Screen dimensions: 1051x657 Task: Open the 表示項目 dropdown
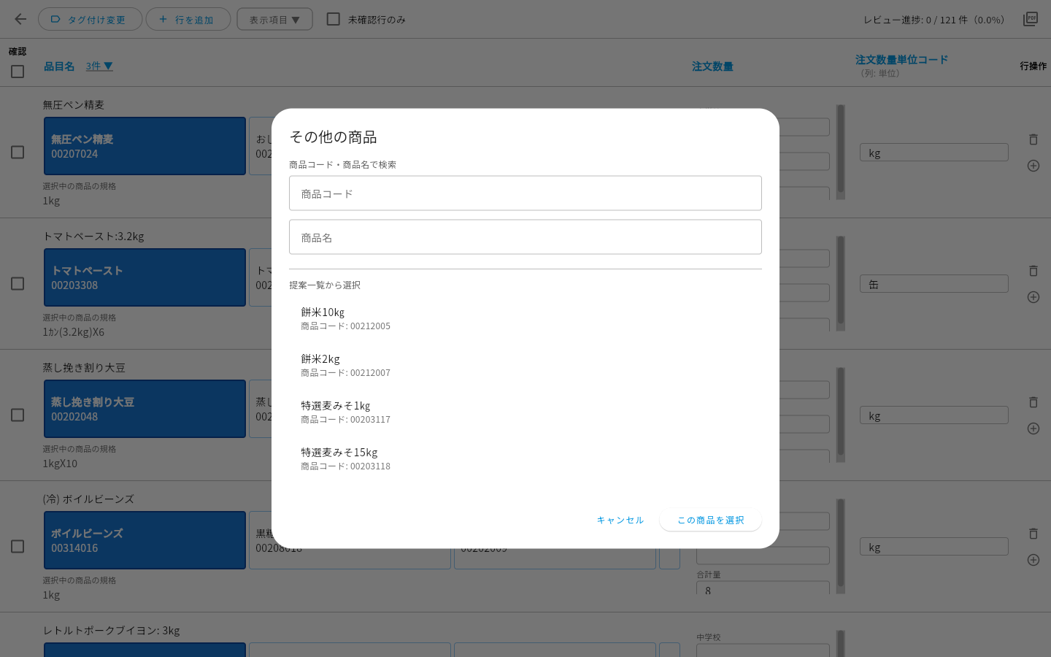(x=274, y=19)
